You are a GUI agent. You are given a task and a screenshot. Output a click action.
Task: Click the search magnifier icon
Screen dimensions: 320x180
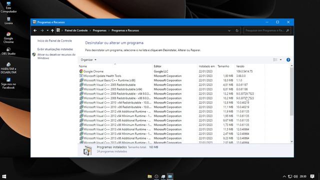pos(287,30)
